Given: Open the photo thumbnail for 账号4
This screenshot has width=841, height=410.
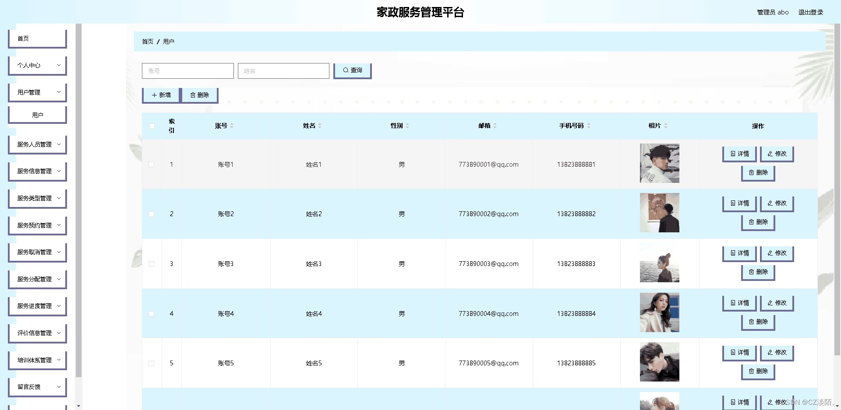Looking at the screenshot, I should 659,312.
